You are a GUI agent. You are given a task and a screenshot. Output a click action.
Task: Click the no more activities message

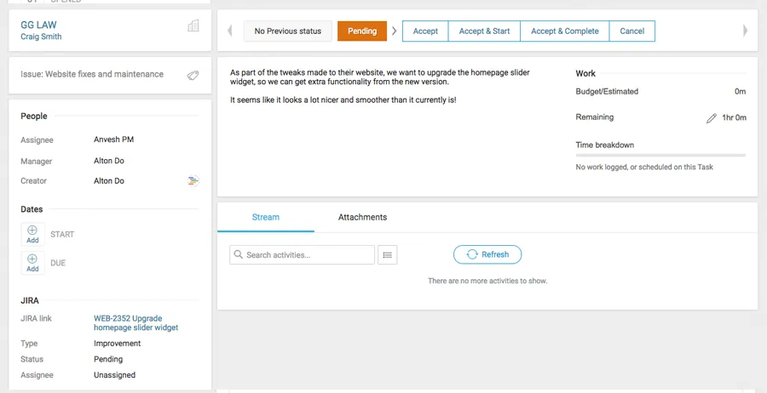(487, 282)
